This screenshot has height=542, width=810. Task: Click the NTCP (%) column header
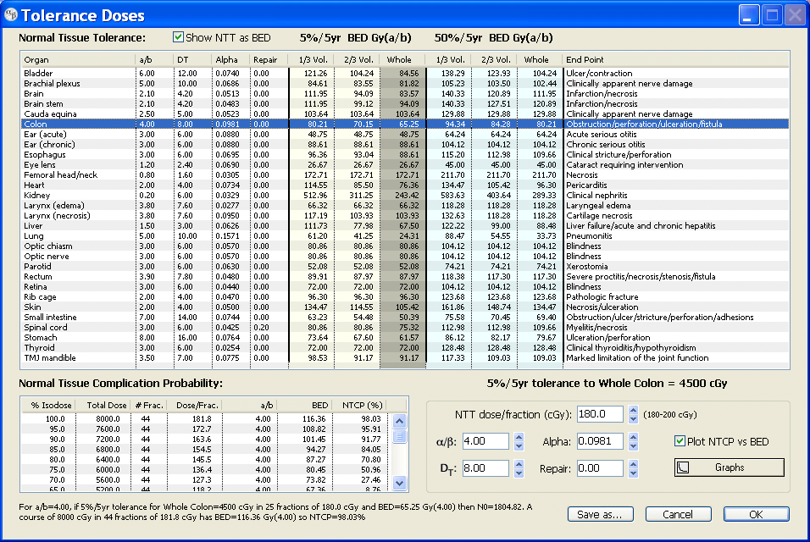tap(359, 405)
